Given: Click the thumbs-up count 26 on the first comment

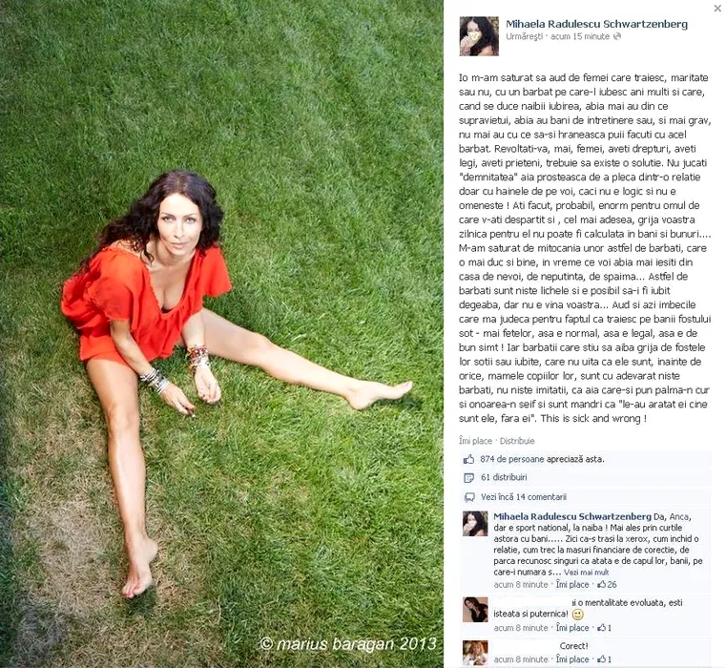Looking at the screenshot, I should [607, 585].
